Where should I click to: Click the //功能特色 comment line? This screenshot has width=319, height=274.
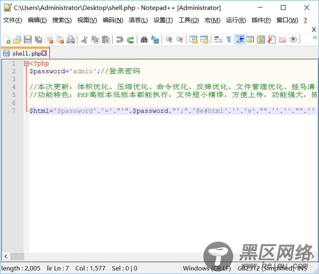pos(173,95)
